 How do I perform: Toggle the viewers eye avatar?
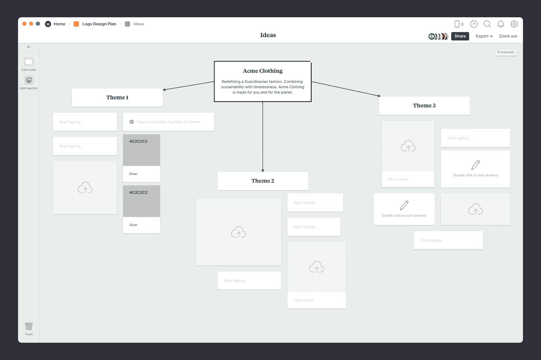click(432, 36)
